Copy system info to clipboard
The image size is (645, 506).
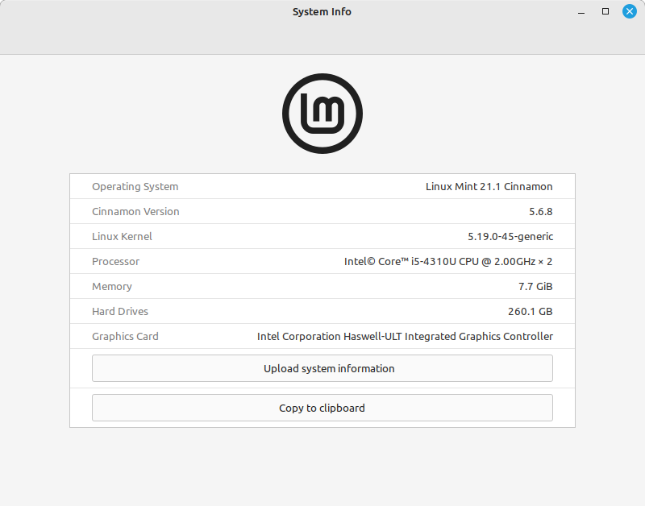(x=322, y=408)
